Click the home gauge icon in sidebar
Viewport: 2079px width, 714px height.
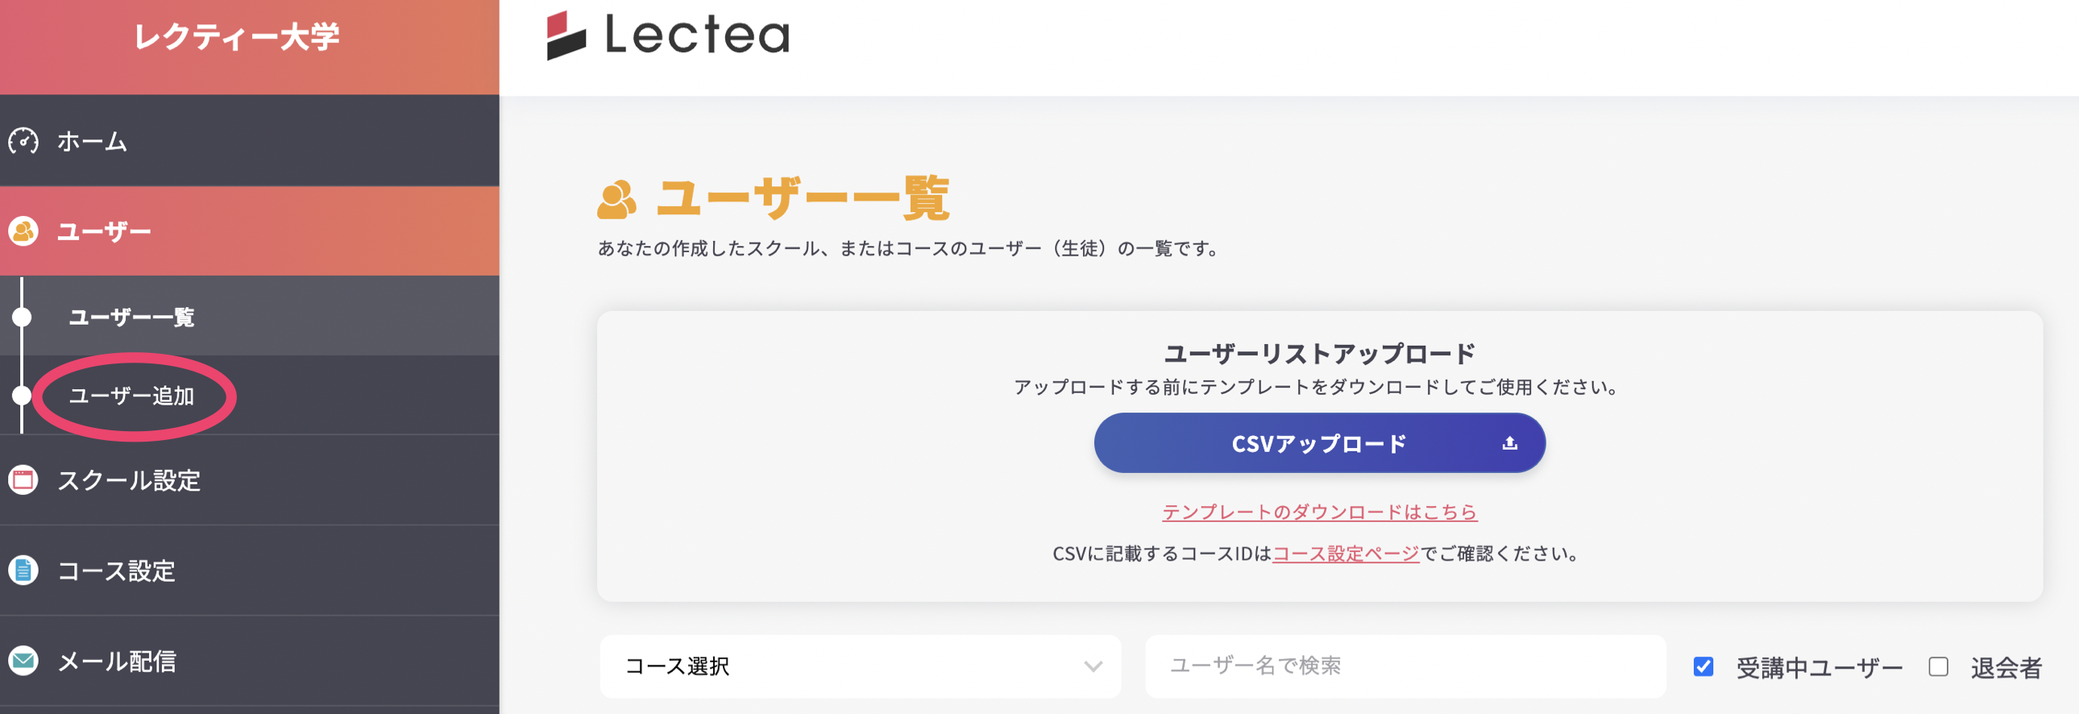(23, 141)
